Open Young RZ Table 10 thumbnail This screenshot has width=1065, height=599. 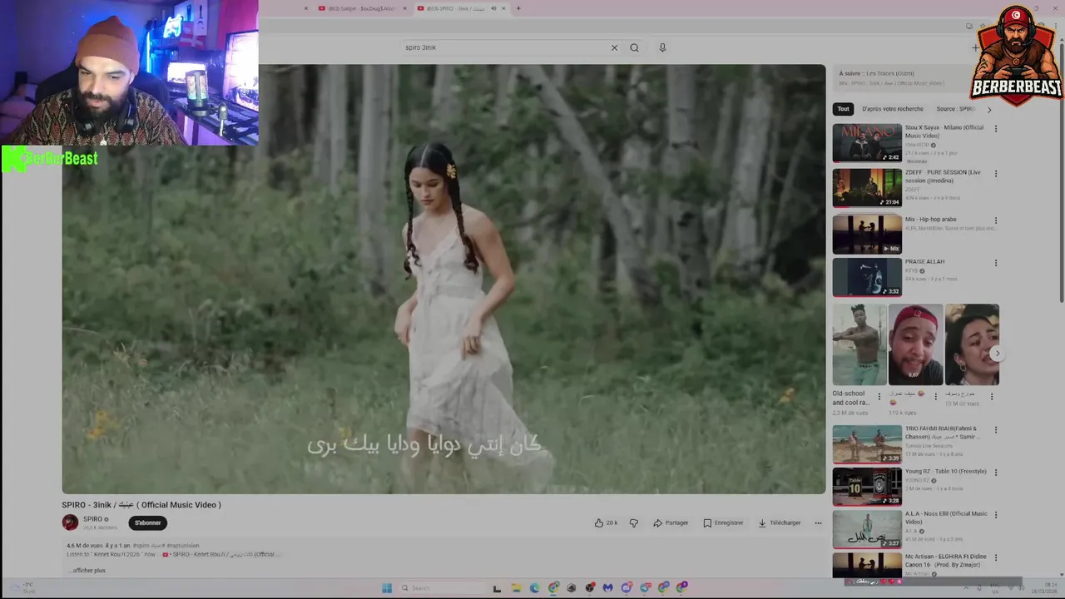tap(867, 487)
